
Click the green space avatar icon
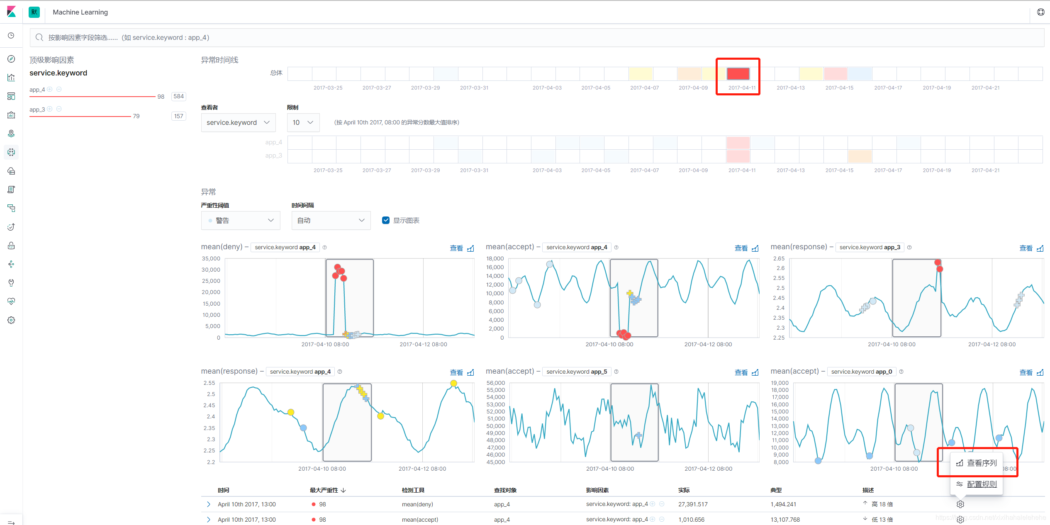tap(34, 12)
